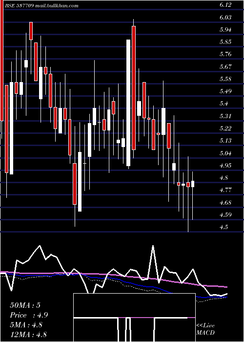The width and height of the screenshot is (244, 342).
Task: Click the 5MA : 4.8 legend entry
Action: pyautogui.click(x=26, y=325)
